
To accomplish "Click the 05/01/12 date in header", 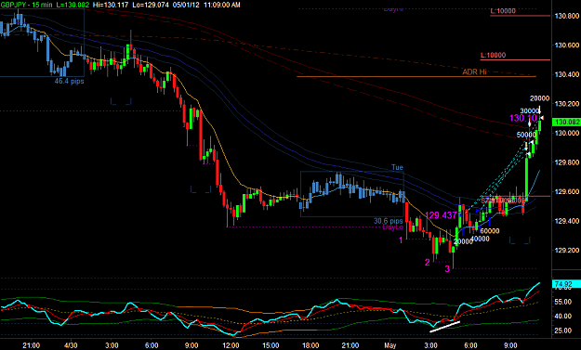I will 186,5.
